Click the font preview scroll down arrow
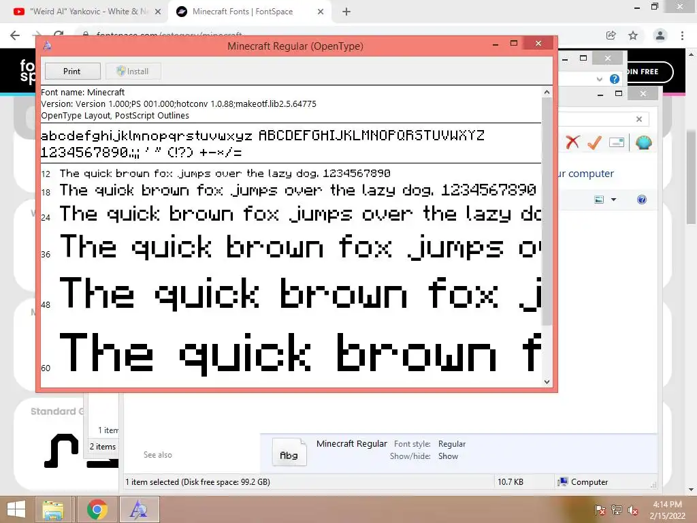The height and width of the screenshot is (523, 697). point(547,381)
